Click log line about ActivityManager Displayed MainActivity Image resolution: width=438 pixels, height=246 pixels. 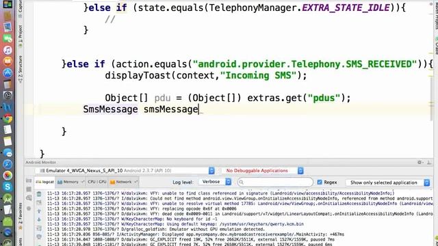click(196, 234)
